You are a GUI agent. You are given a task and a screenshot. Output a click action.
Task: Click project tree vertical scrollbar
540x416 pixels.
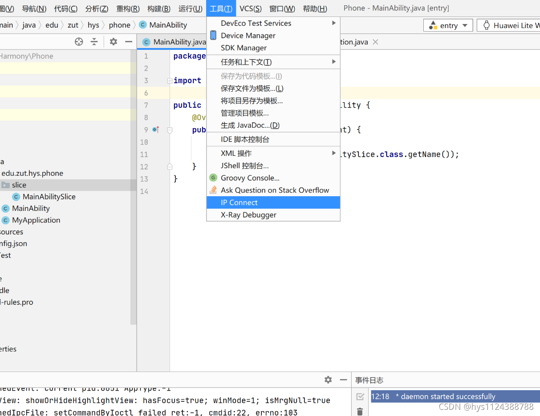pos(134,187)
